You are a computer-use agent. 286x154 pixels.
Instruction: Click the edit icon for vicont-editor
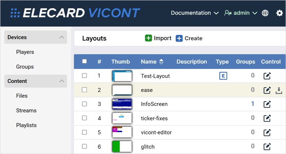(x=267, y=132)
